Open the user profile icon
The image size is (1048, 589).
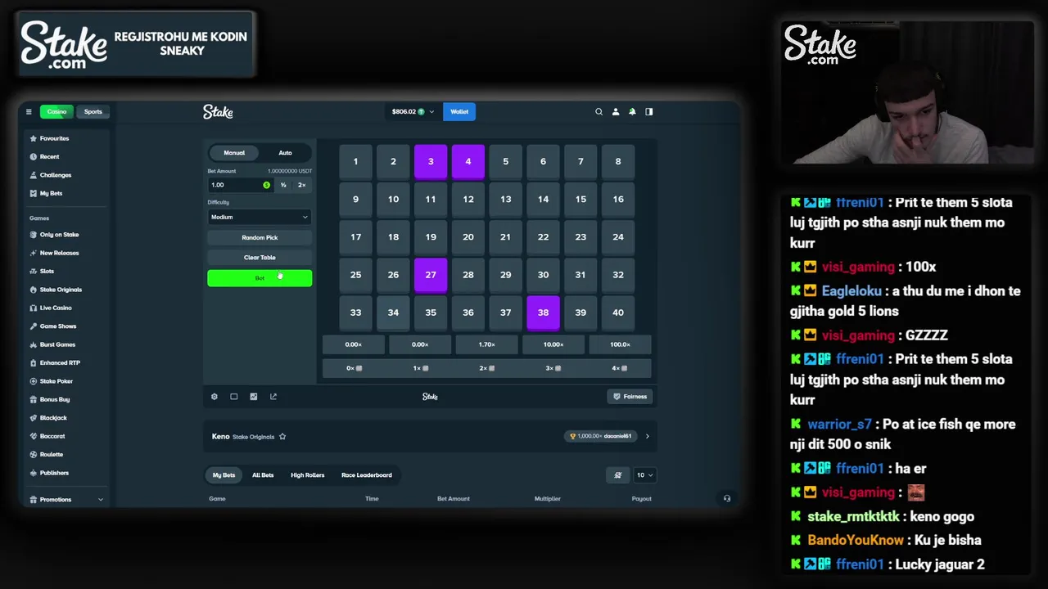point(616,112)
